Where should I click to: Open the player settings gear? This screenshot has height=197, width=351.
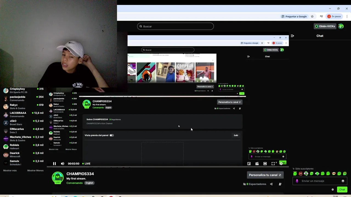click(x=281, y=164)
